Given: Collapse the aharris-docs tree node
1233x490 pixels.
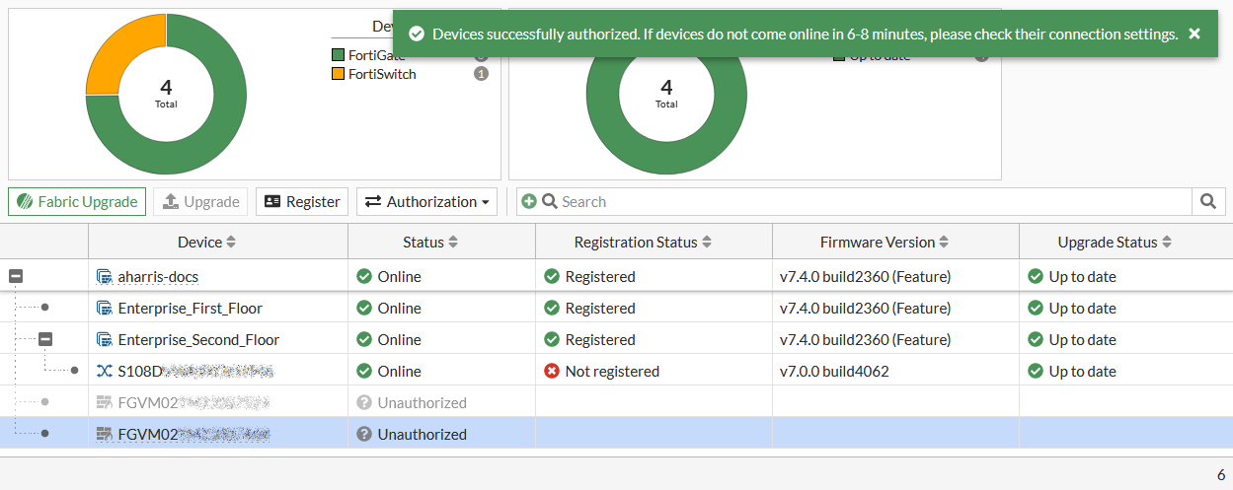Looking at the screenshot, I should 16,276.
